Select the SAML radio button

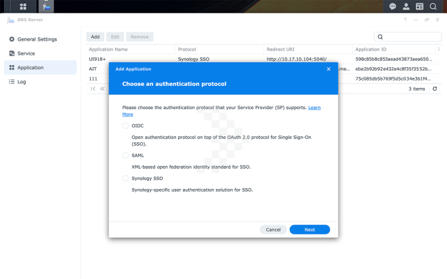[x=125, y=155]
